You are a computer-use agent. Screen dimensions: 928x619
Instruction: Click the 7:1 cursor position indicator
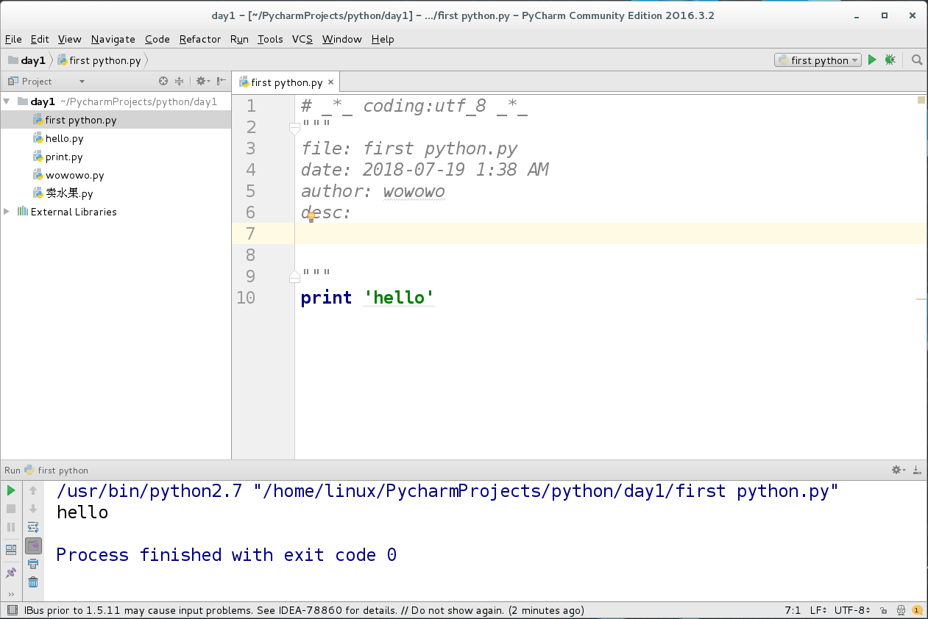pos(793,610)
